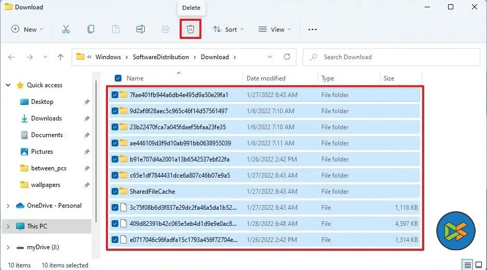Select This PC in navigation pane
Image resolution: width=487 pixels, height=270 pixels.
[x=37, y=226]
